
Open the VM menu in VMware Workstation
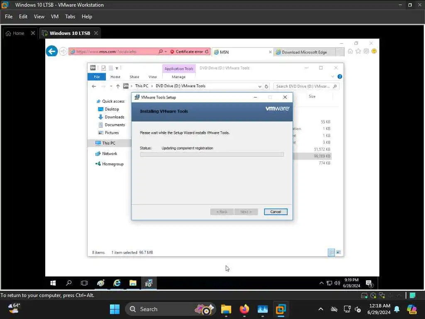55,17
